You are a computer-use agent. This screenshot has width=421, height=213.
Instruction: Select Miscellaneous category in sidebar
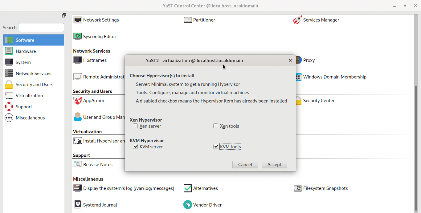tap(34, 118)
